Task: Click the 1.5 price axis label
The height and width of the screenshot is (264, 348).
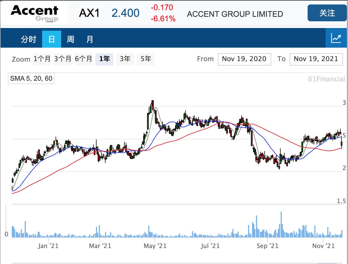Action: [x=341, y=201]
